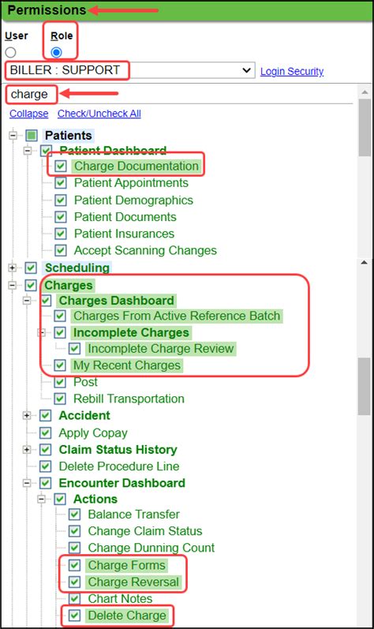Viewport: 374px width, 629px height.
Task: Collapse the Charges tree node
Action: pyautogui.click(x=13, y=285)
